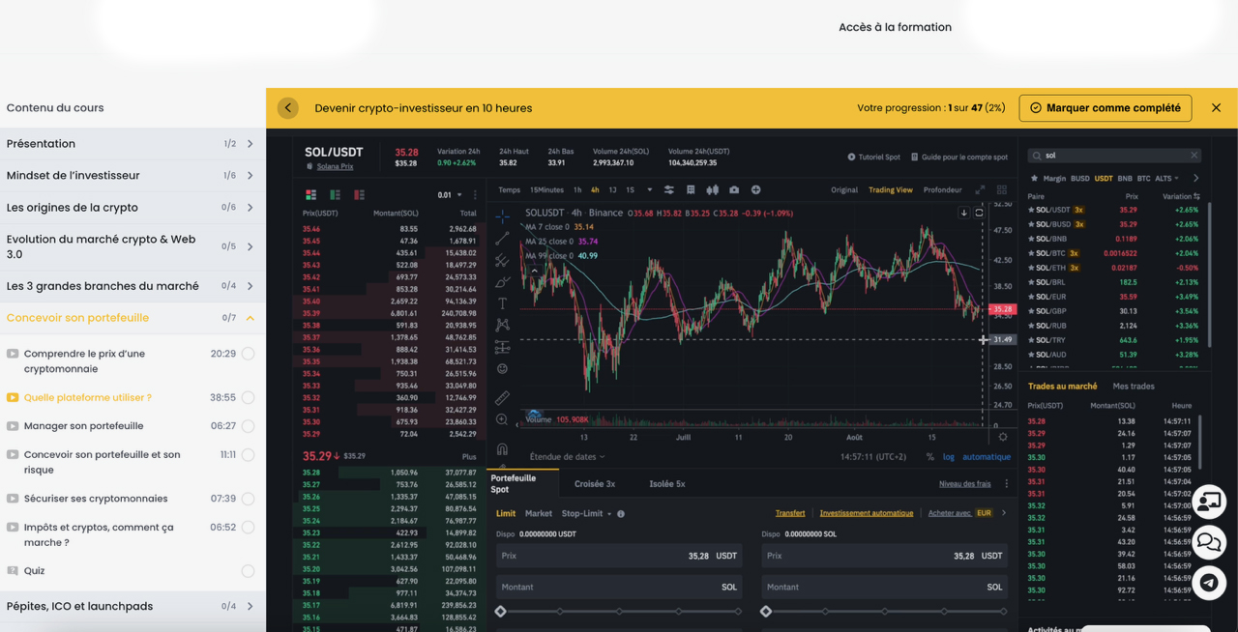Expand the Présentation section

250,144
